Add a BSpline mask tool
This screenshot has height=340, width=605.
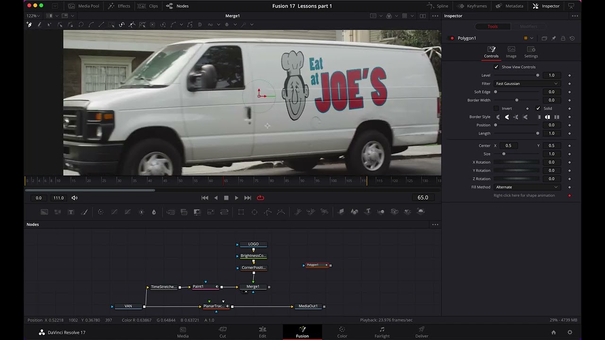click(281, 212)
